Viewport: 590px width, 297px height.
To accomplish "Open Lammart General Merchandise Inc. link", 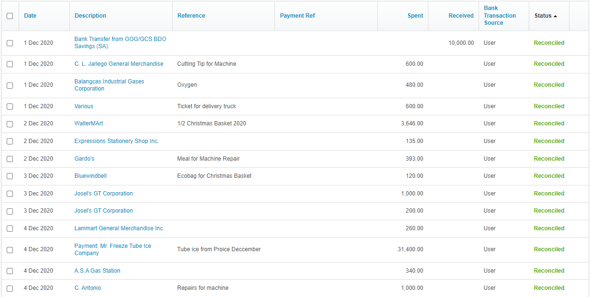I will [119, 228].
